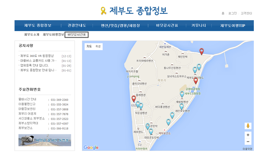Click the 아지리조텔 place icon
This screenshot has height=152, width=261.
[x=132, y=68]
